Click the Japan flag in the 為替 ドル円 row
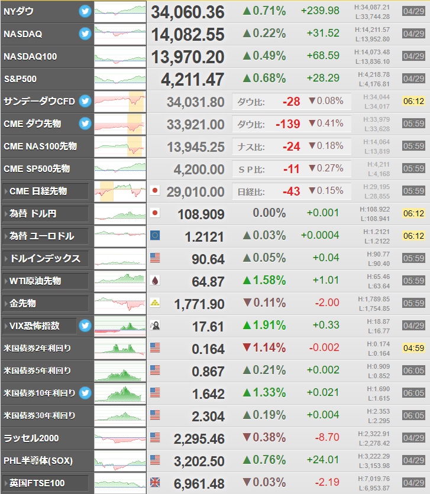The width and height of the screenshot is (430, 494). tap(155, 213)
